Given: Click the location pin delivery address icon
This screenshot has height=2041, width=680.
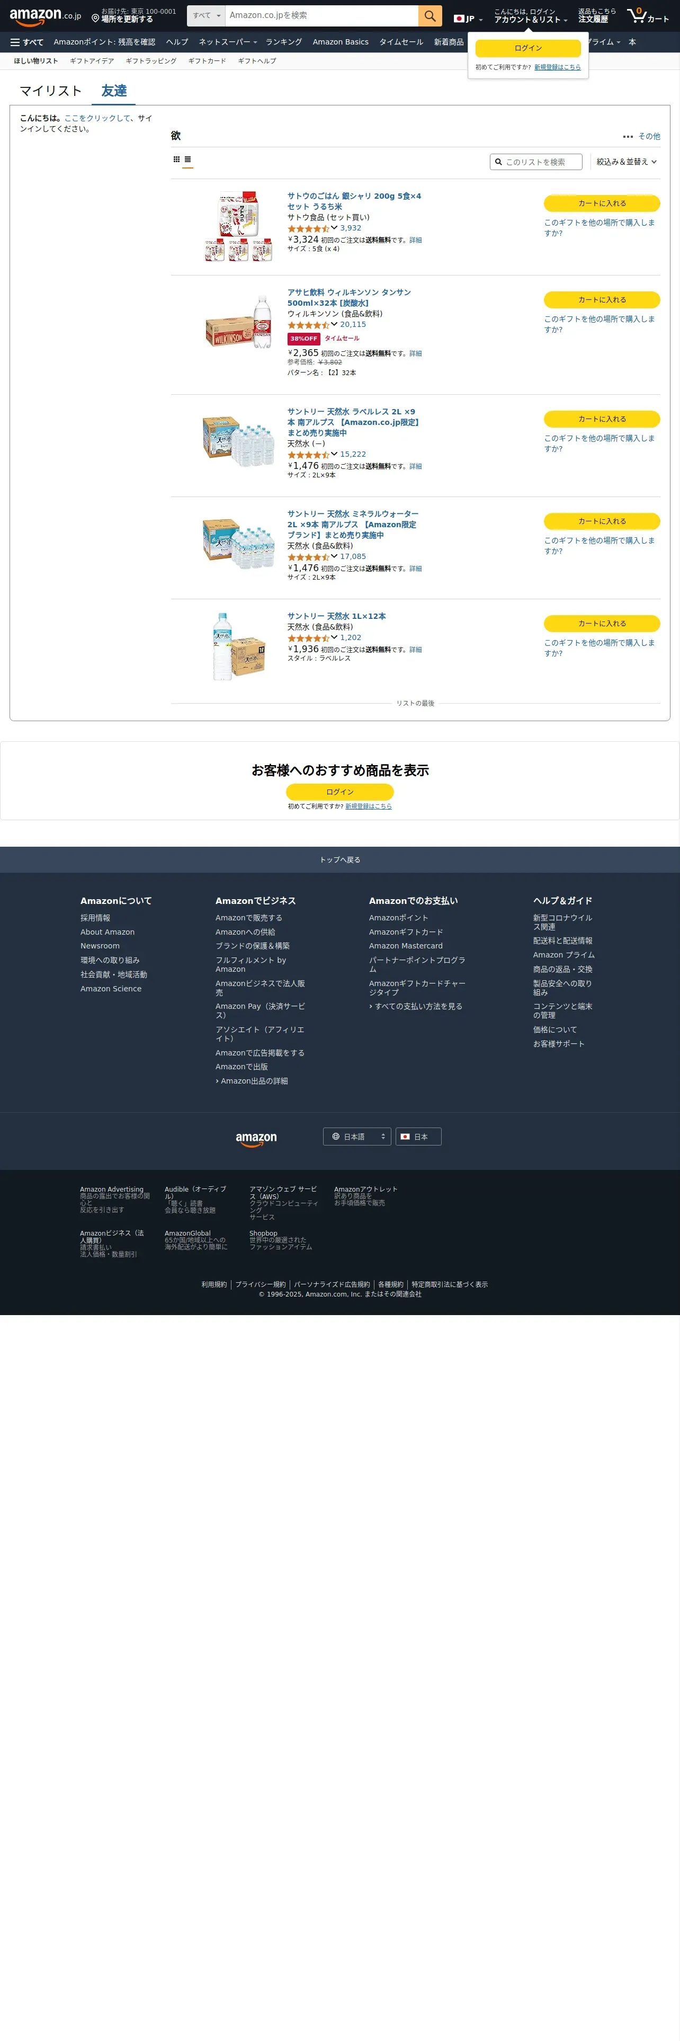Looking at the screenshot, I should click(95, 18).
